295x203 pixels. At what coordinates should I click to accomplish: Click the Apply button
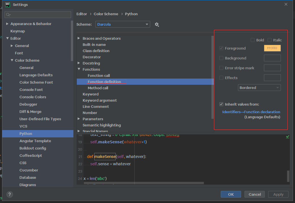278,194
